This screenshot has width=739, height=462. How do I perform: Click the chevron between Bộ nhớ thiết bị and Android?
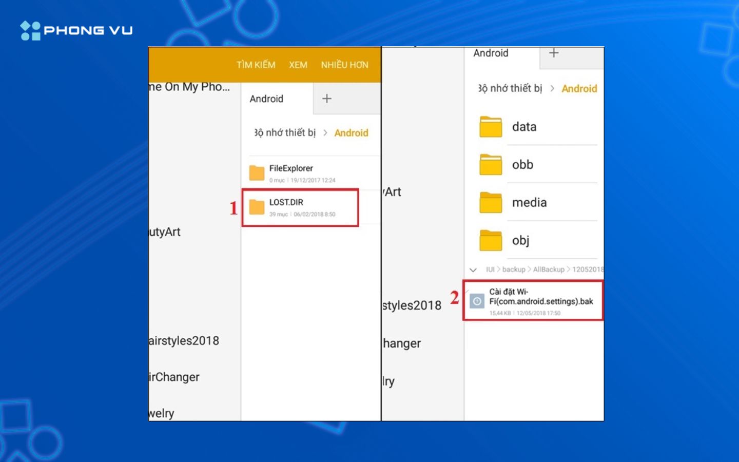327,132
